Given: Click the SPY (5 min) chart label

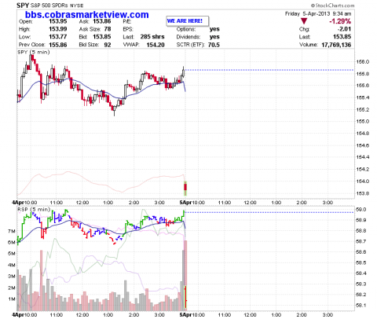Looking at the screenshot, I should click(34, 52).
